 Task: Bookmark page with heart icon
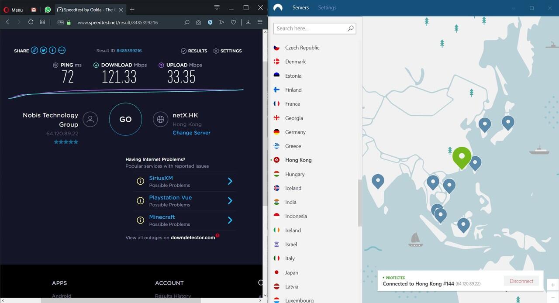pos(234,22)
